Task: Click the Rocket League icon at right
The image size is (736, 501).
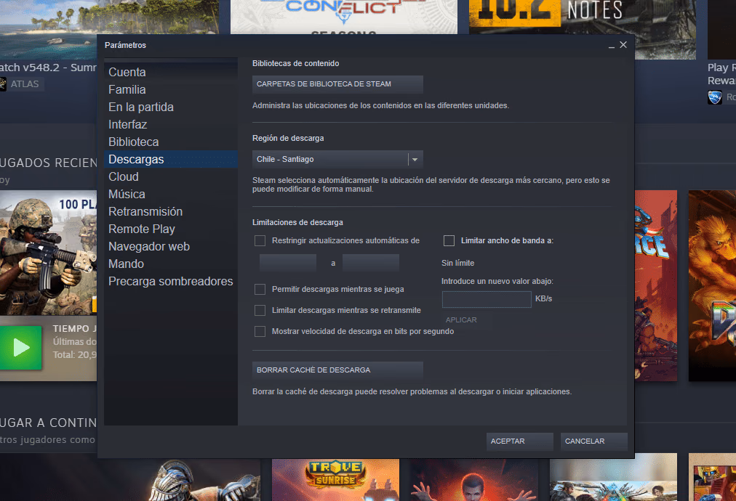Action: [x=715, y=97]
